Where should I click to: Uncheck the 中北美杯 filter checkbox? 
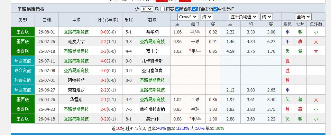coord(215,9)
